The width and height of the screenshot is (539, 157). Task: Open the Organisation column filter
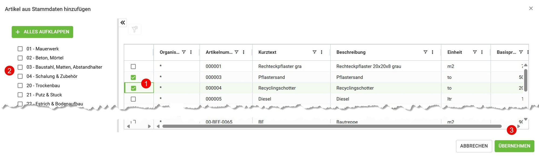(x=184, y=52)
